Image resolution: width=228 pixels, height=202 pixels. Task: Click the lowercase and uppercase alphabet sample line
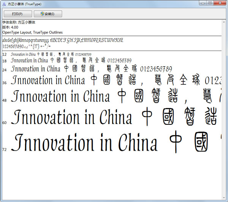[x=63, y=40]
